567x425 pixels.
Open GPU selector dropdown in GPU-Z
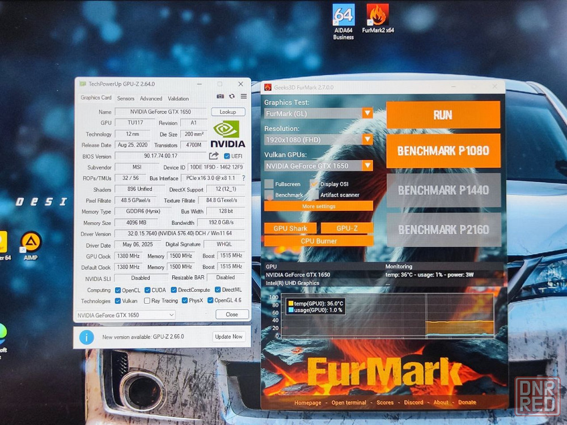(125, 315)
